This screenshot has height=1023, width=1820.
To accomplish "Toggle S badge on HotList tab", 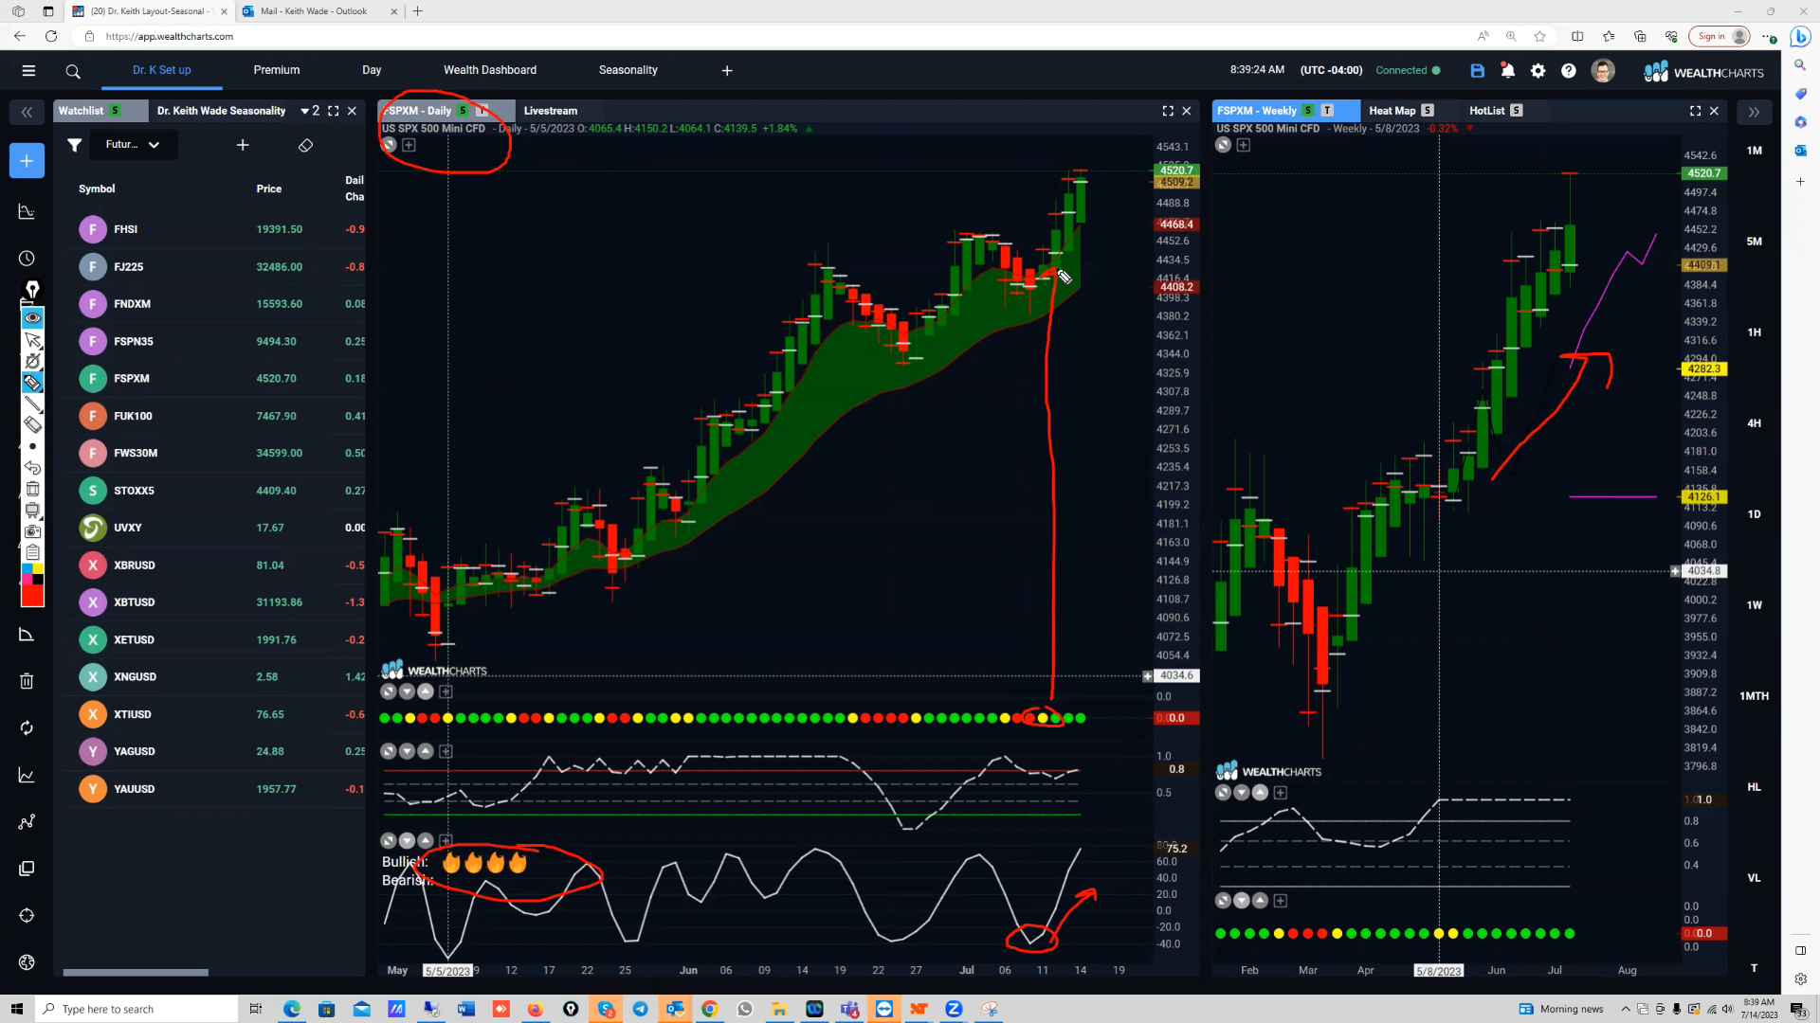I will click(1517, 111).
